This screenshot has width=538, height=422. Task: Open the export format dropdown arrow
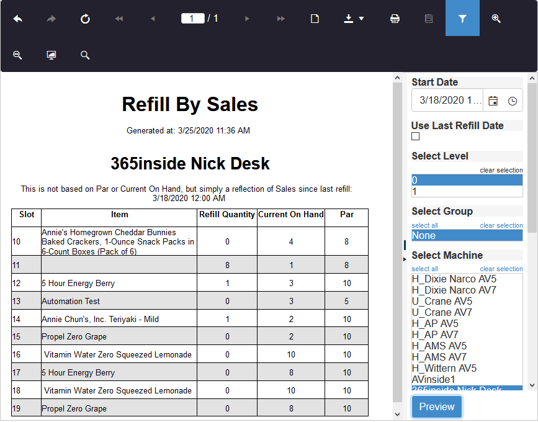[361, 19]
